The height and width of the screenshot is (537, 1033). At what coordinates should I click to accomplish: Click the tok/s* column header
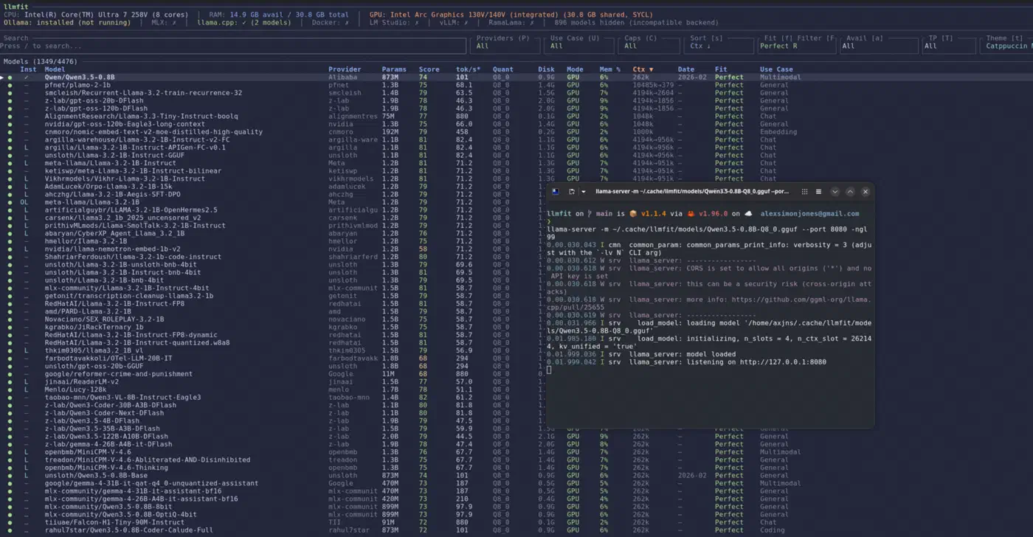click(x=468, y=69)
